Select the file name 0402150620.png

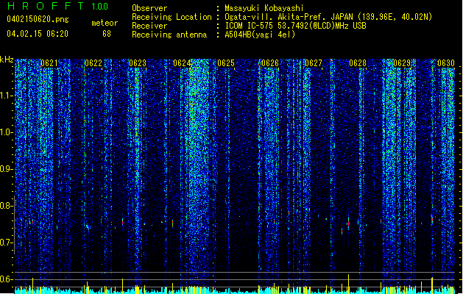click(38, 19)
